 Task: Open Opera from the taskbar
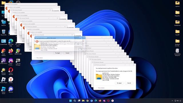(x=108, y=101)
